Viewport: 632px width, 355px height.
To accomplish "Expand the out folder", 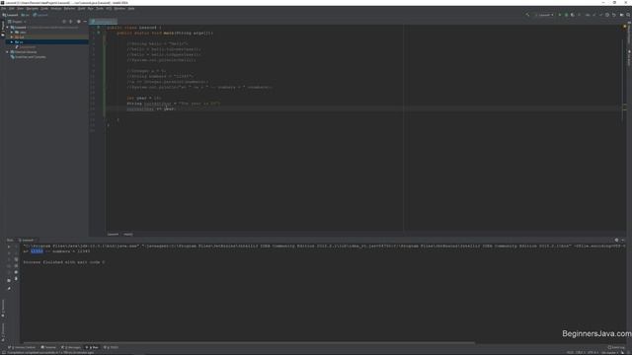I will (x=12, y=37).
